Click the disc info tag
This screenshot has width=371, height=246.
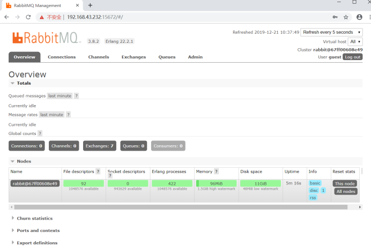pyautogui.click(x=314, y=190)
